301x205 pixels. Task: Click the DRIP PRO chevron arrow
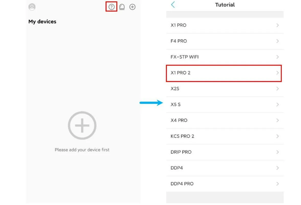click(x=277, y=152)
